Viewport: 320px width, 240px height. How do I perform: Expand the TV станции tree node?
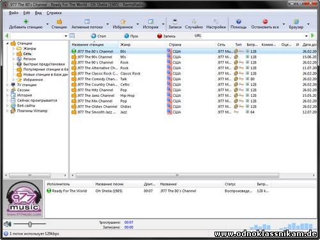(7, 85)
